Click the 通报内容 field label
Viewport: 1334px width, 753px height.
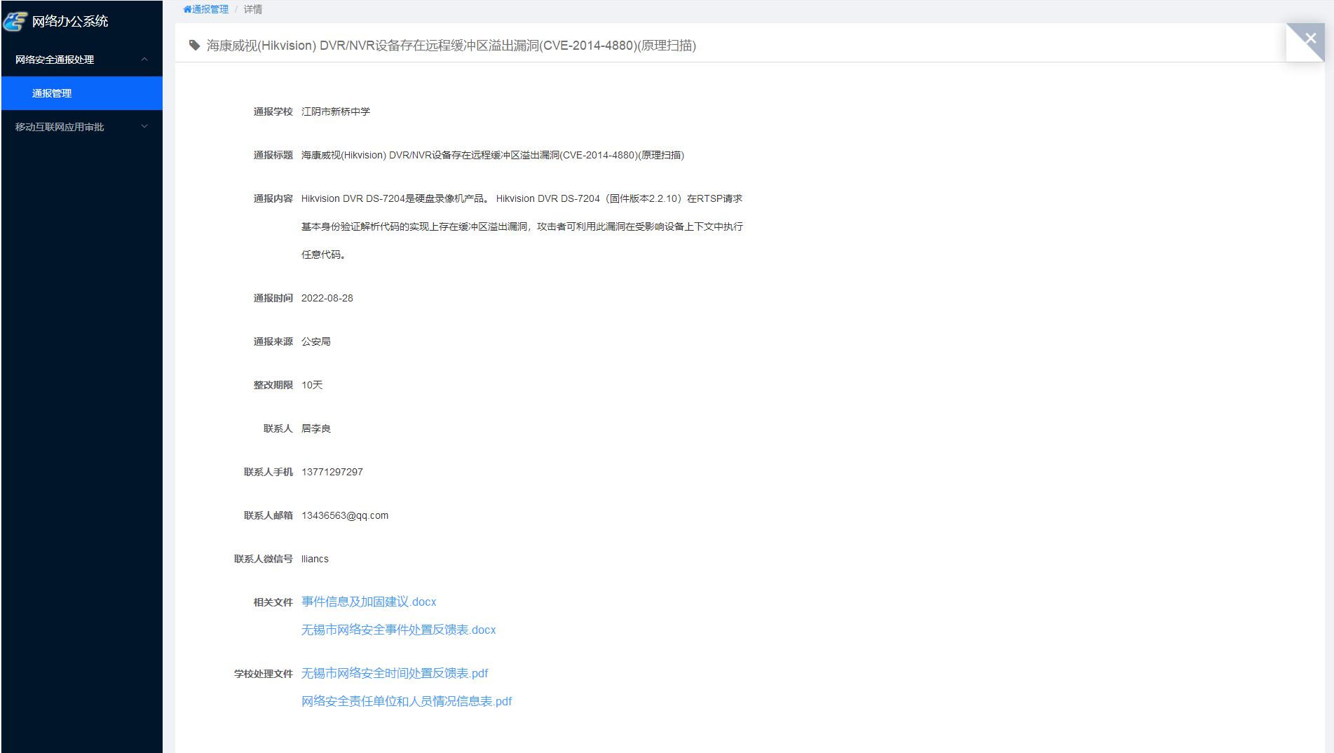273,198
